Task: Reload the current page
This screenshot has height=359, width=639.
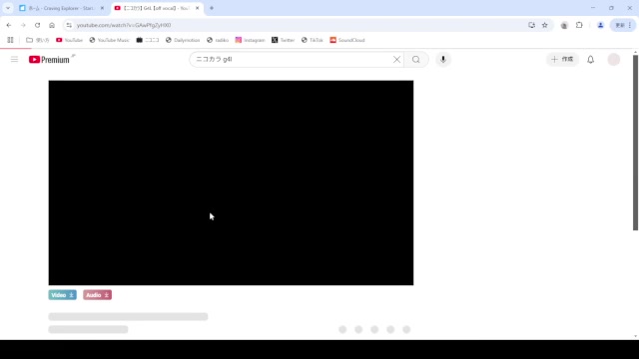Action: [x=38, y=25]
